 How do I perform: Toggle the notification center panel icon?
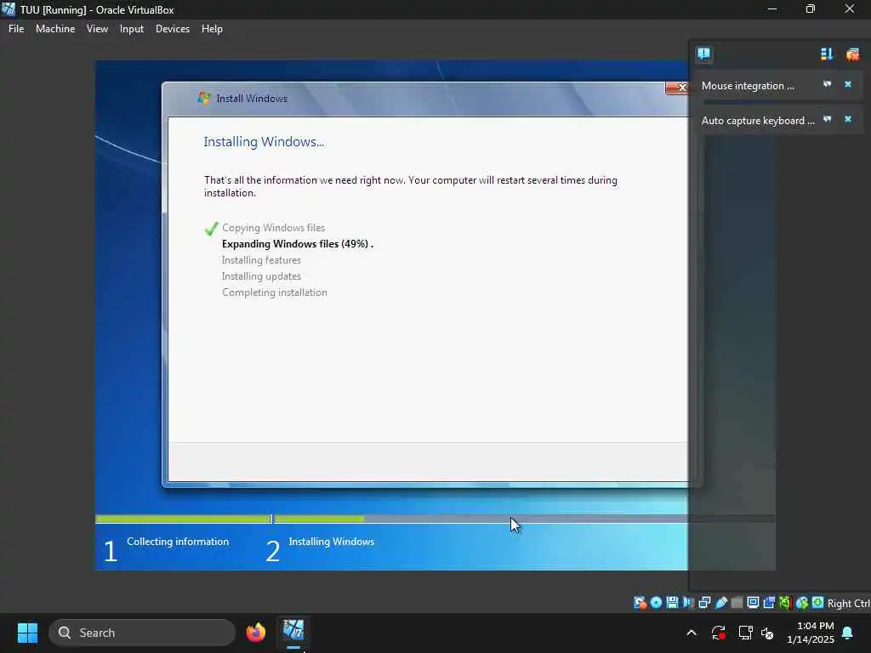(703, 54)
